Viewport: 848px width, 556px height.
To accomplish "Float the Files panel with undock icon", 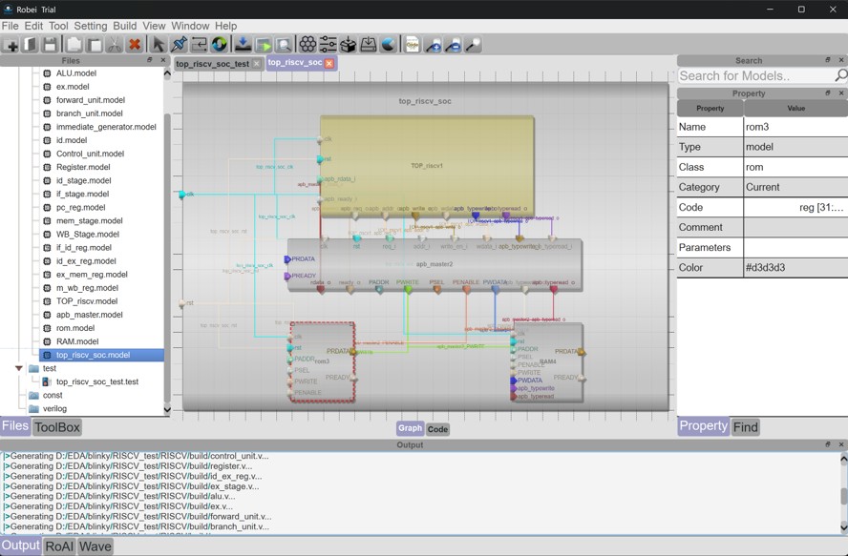I will point(150,60).
